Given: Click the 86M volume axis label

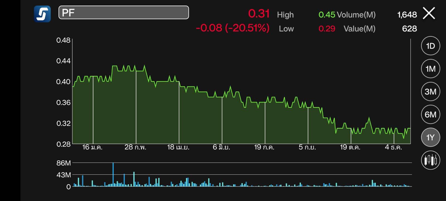Looking at the screenshot, I should click(x=64, y=163).
